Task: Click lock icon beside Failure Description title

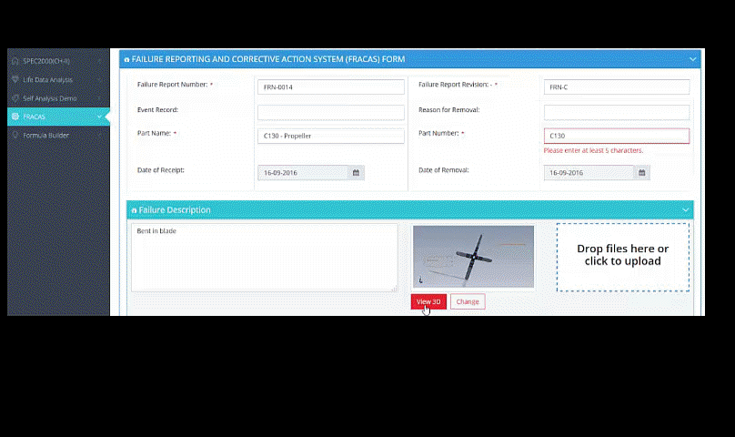Action: (x=134, y=210)
